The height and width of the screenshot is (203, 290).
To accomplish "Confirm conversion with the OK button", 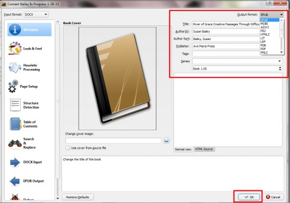I will [249, 197].
